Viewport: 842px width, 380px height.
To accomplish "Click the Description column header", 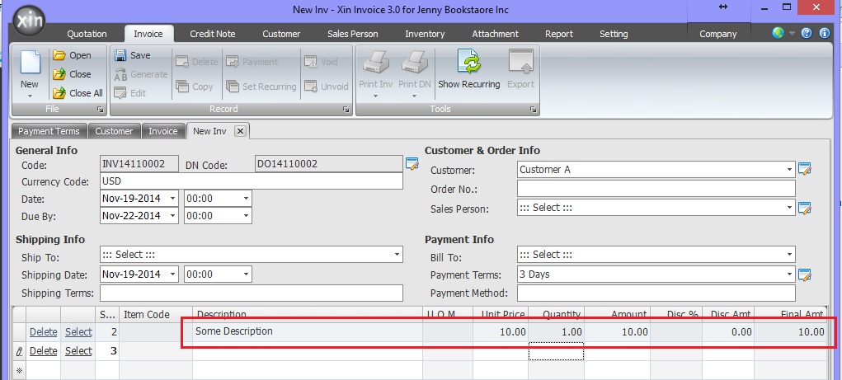I will [308, 314].
